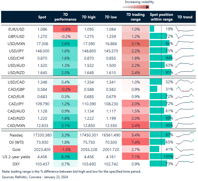Click the EUR/USD 7D trend sparkline
198x181 pixels.
tap(184, 29)
